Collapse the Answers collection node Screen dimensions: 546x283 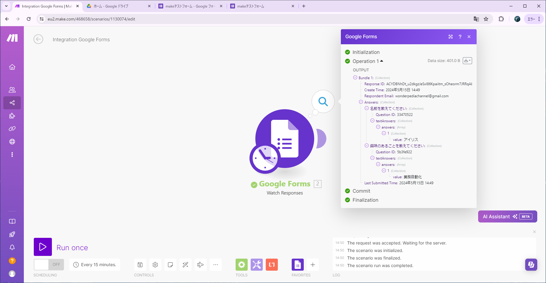pos(361,102)
